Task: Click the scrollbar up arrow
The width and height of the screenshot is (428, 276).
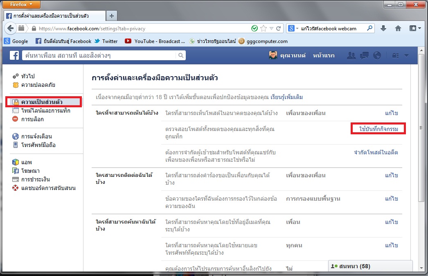Action: 421,50
